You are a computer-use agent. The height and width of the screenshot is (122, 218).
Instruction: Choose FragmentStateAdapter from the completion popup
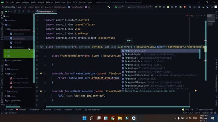coord(160,75)
